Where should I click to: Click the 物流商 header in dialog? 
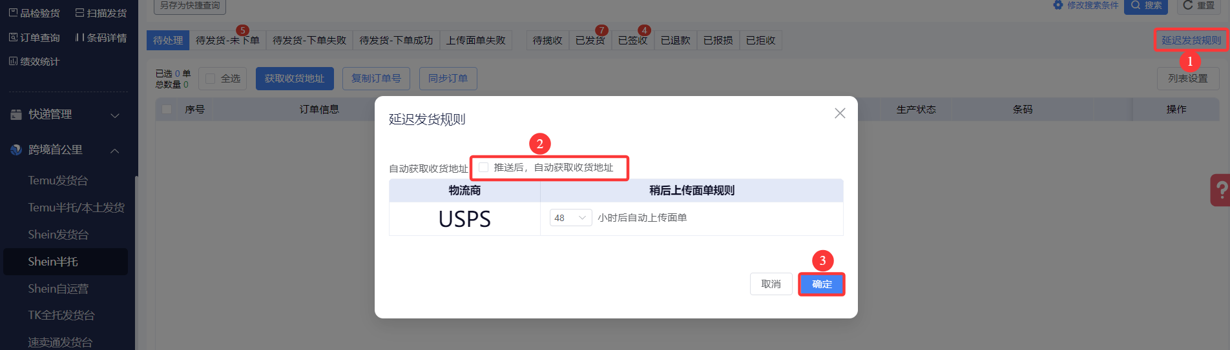(x=464, y=190)
